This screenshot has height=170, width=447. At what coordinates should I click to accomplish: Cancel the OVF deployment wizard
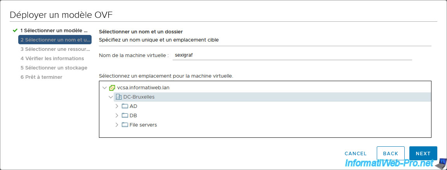click(355, 154)
